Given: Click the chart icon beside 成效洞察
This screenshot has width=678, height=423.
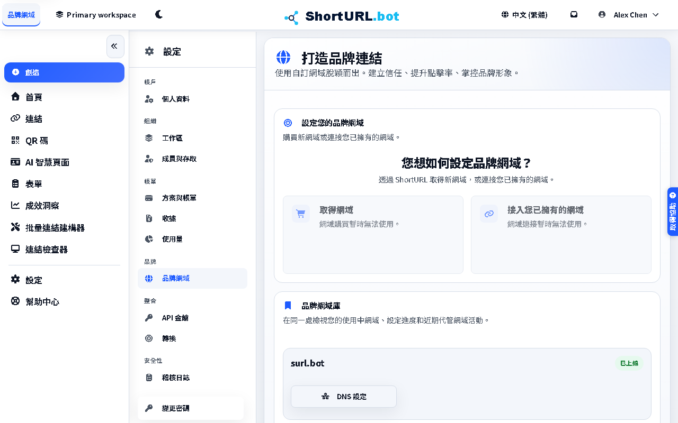Looking at the screenshot, I should pyautogui.click(x=15, y=206).
